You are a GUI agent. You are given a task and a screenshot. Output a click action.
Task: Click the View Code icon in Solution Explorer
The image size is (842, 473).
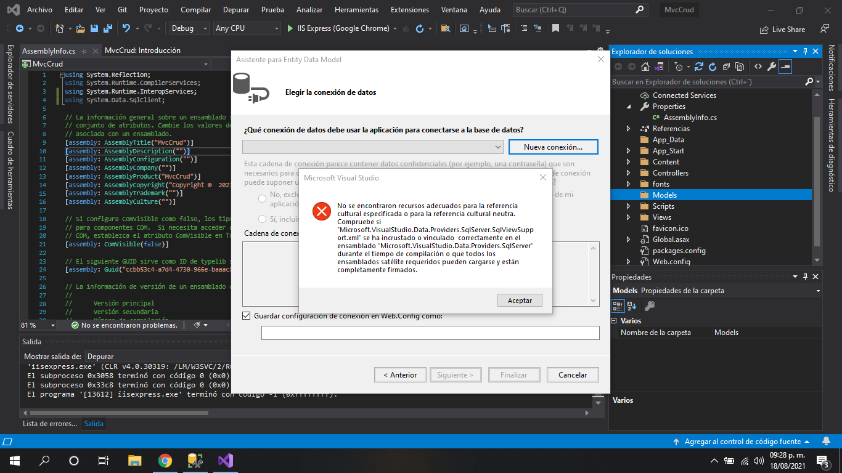pos(758,67)
